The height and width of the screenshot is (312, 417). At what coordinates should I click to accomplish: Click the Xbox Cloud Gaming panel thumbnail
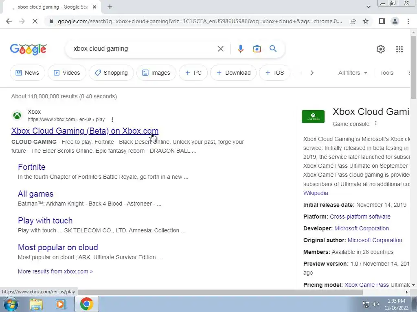pos(313,117)
